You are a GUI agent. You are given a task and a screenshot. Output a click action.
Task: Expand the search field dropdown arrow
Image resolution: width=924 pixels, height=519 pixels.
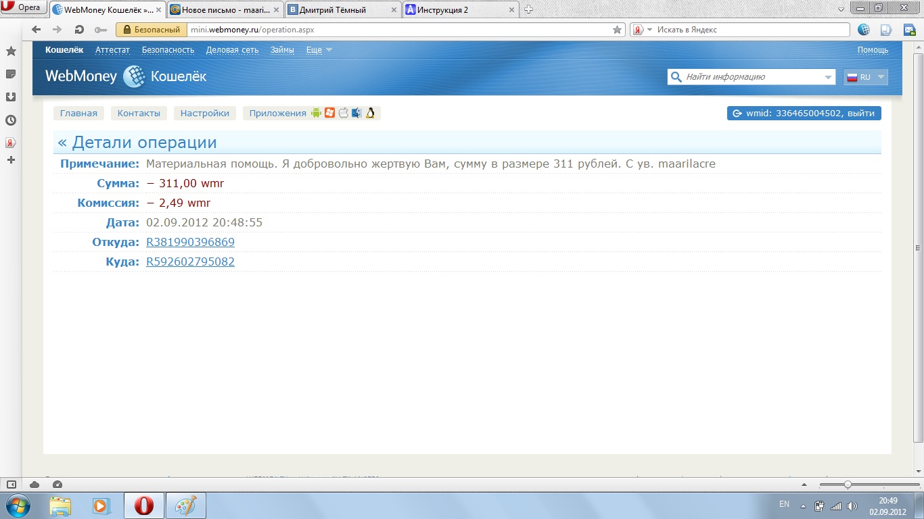pyautogui.click(x=829, y=78)
